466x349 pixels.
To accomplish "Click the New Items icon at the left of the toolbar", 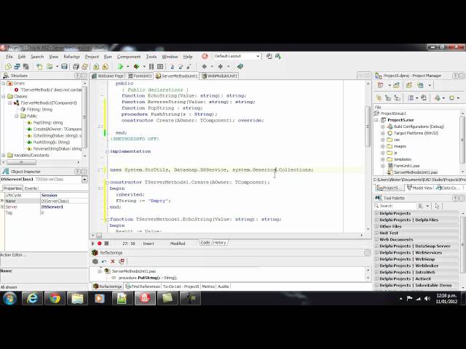I will (8, 66).
